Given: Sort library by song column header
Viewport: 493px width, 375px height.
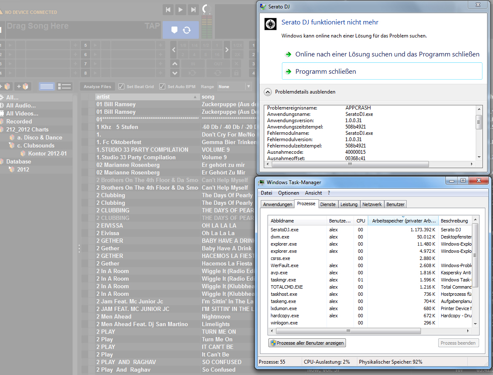Looking at the screenshot, I should (228, 97).
